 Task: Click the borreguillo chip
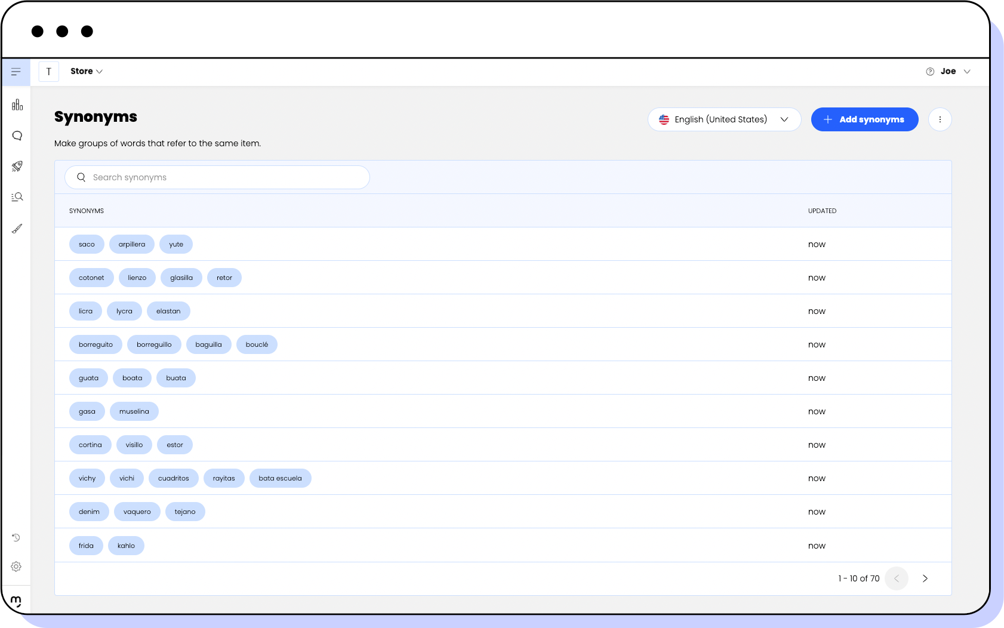(154, 344)
